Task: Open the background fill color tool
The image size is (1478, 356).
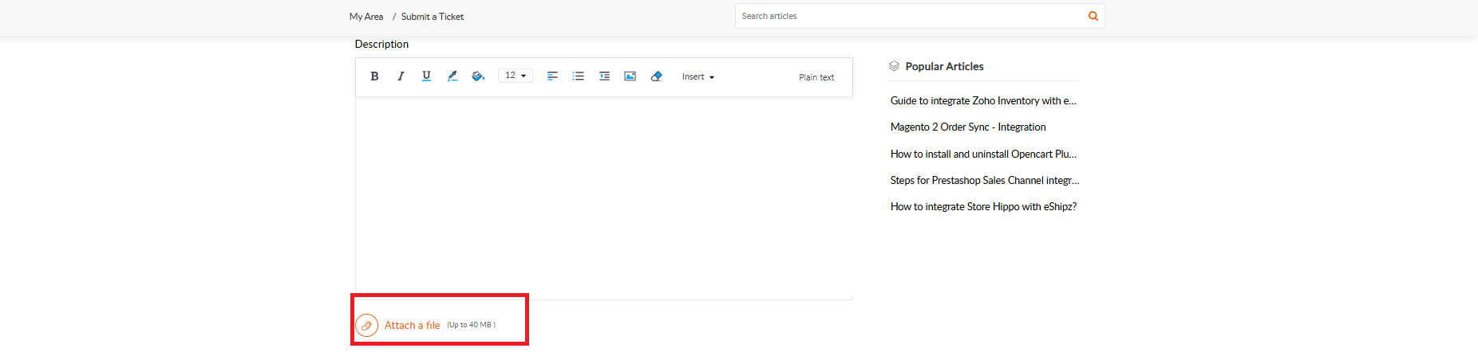Action: tap(478, 76)
